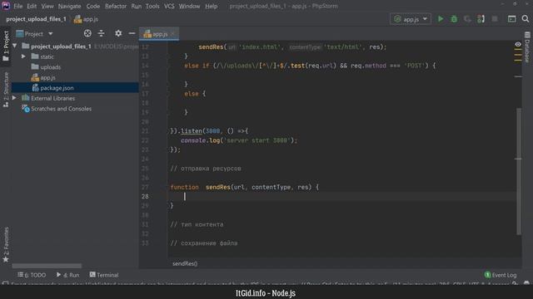The width and height of the screenshot is (533, 299).
Task: Open the Run menu
Action: 137,6
